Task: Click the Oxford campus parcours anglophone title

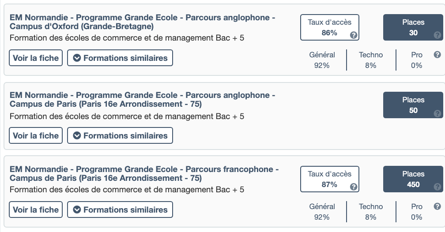Action: (x=142, y=22)
